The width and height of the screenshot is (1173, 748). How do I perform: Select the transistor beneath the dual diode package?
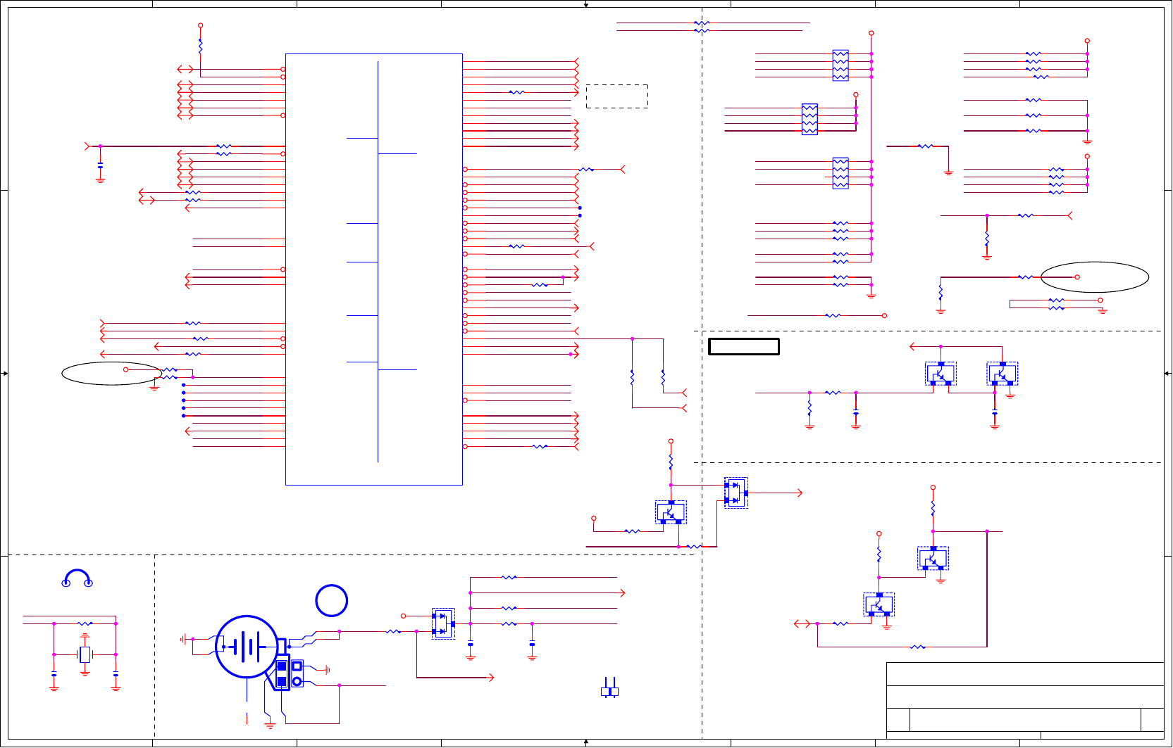coord(671,512)
